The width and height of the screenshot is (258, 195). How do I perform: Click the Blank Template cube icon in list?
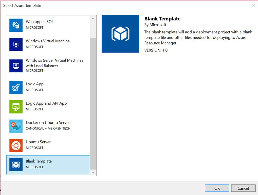[x=16, y=165]
